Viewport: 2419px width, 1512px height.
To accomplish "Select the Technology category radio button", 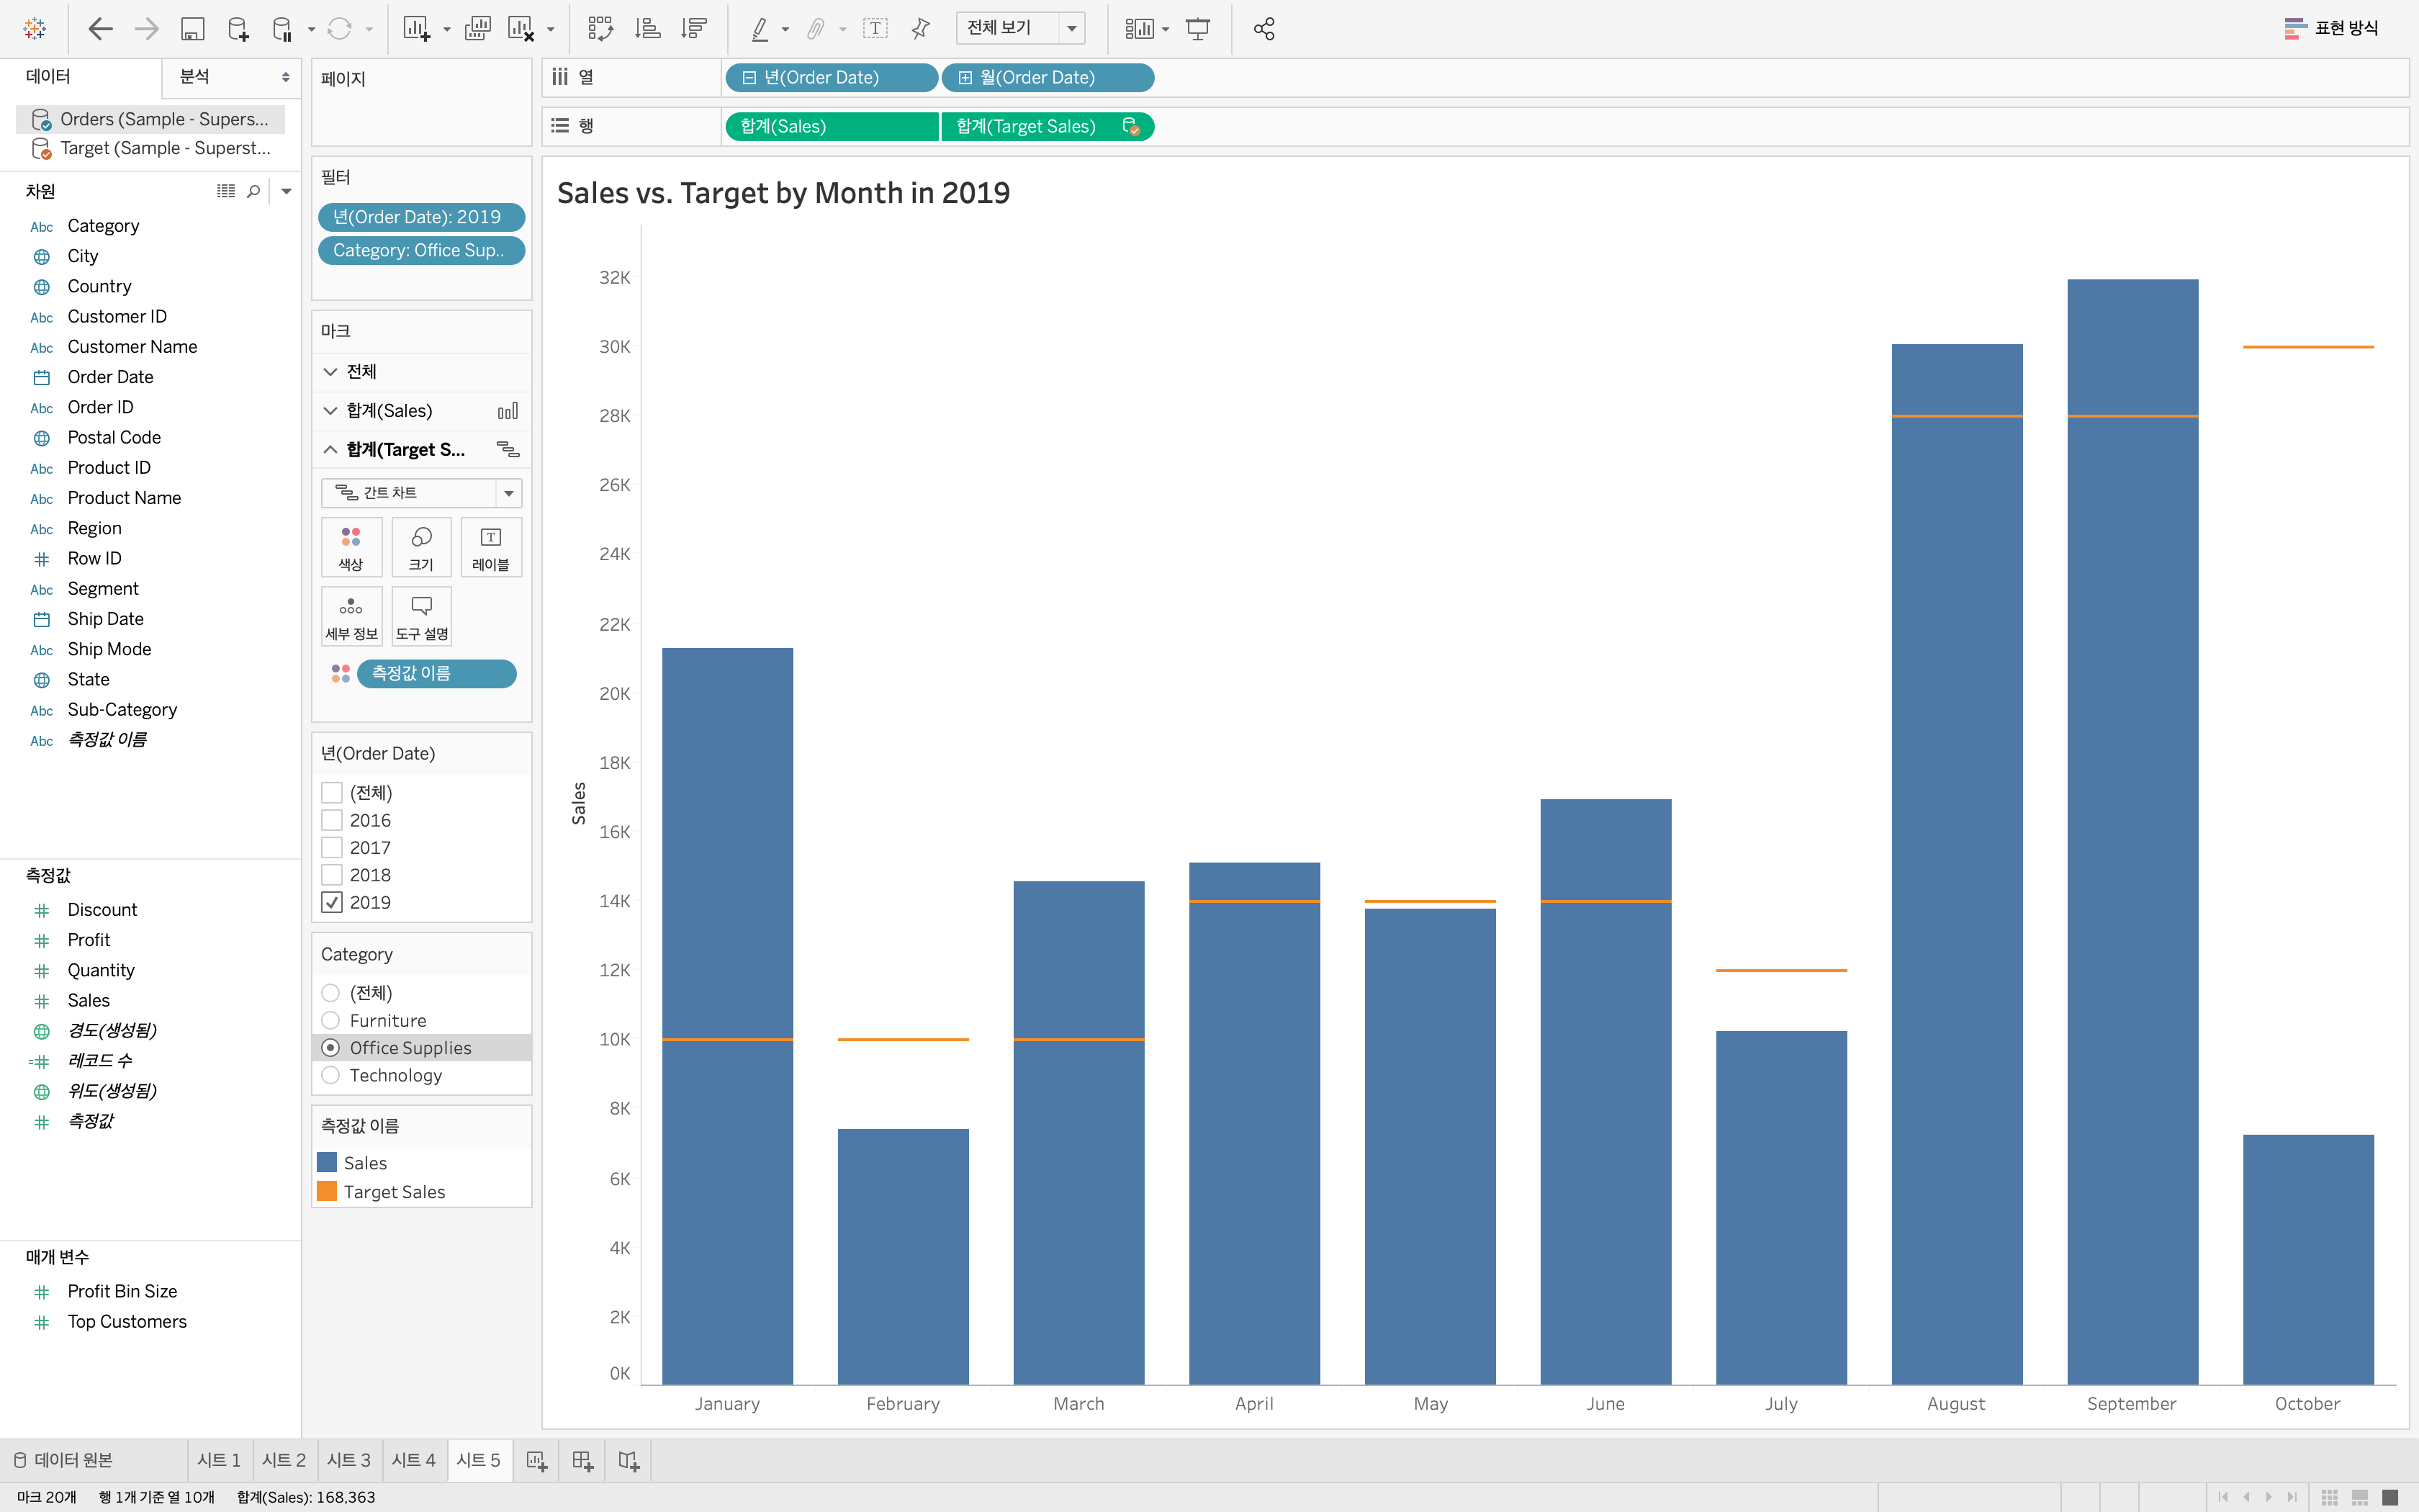I will click(x=331, y=1075).
